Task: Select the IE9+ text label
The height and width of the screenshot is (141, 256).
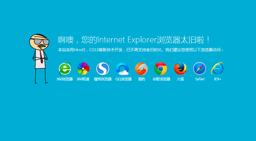Action: click(x=218, y=79)
